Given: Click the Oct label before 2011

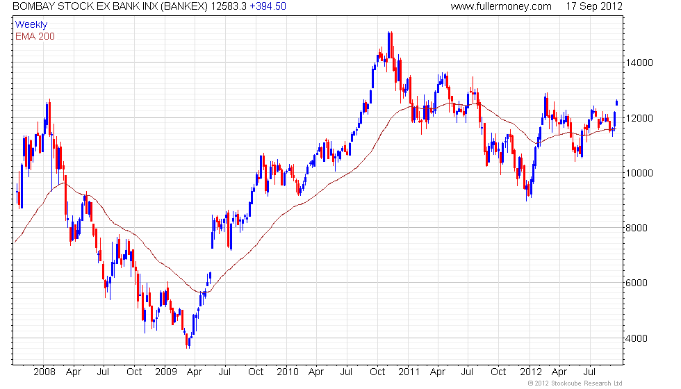Looking at the screenshot, I should click(377, 372).
